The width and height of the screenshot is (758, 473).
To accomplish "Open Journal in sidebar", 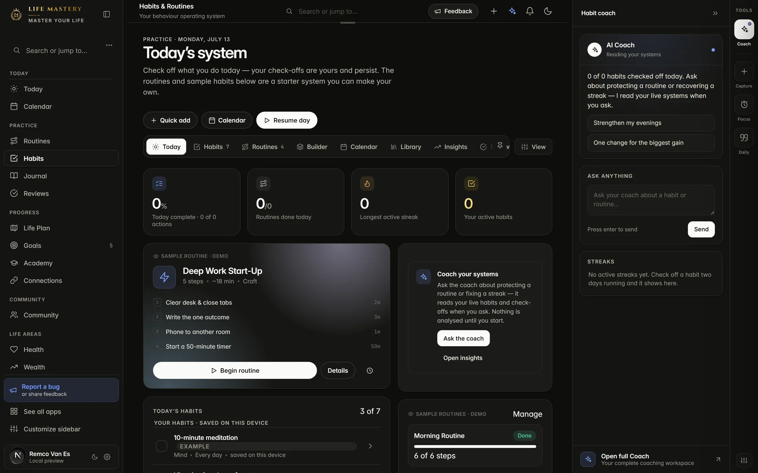I will 61,176.
